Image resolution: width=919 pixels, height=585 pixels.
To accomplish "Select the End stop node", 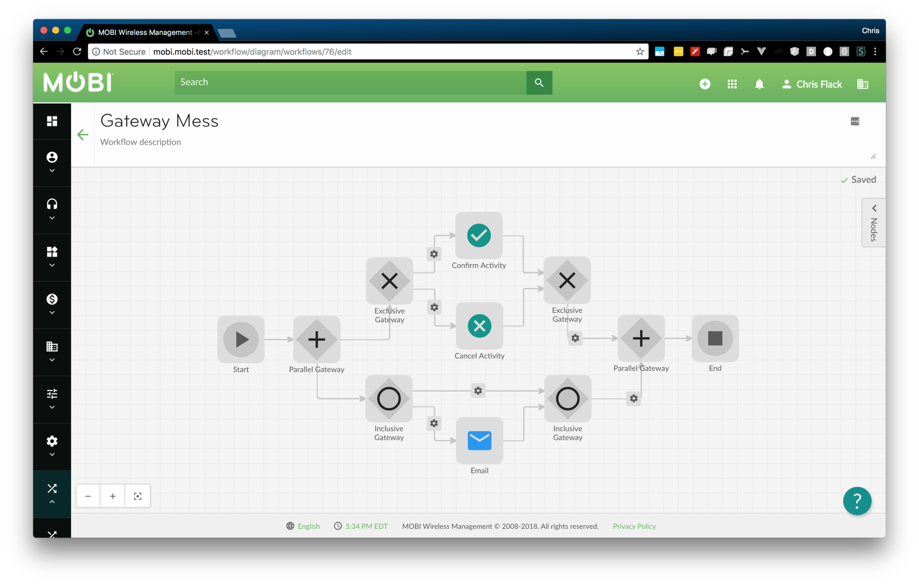I will coord(715,338).
